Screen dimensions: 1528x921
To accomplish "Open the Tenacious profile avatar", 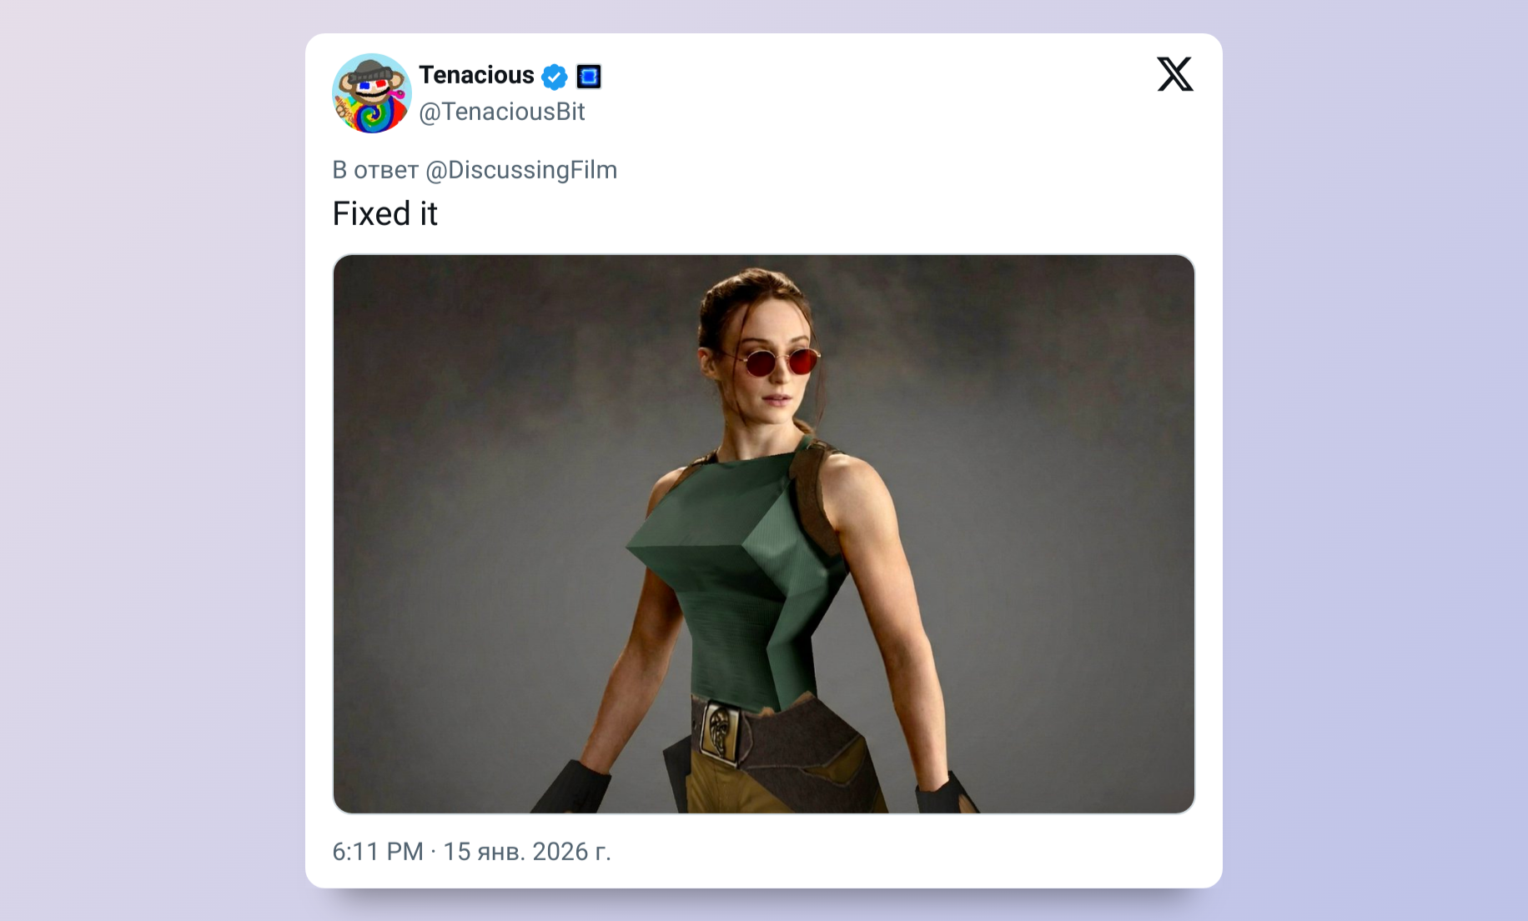I will point(372,93).
